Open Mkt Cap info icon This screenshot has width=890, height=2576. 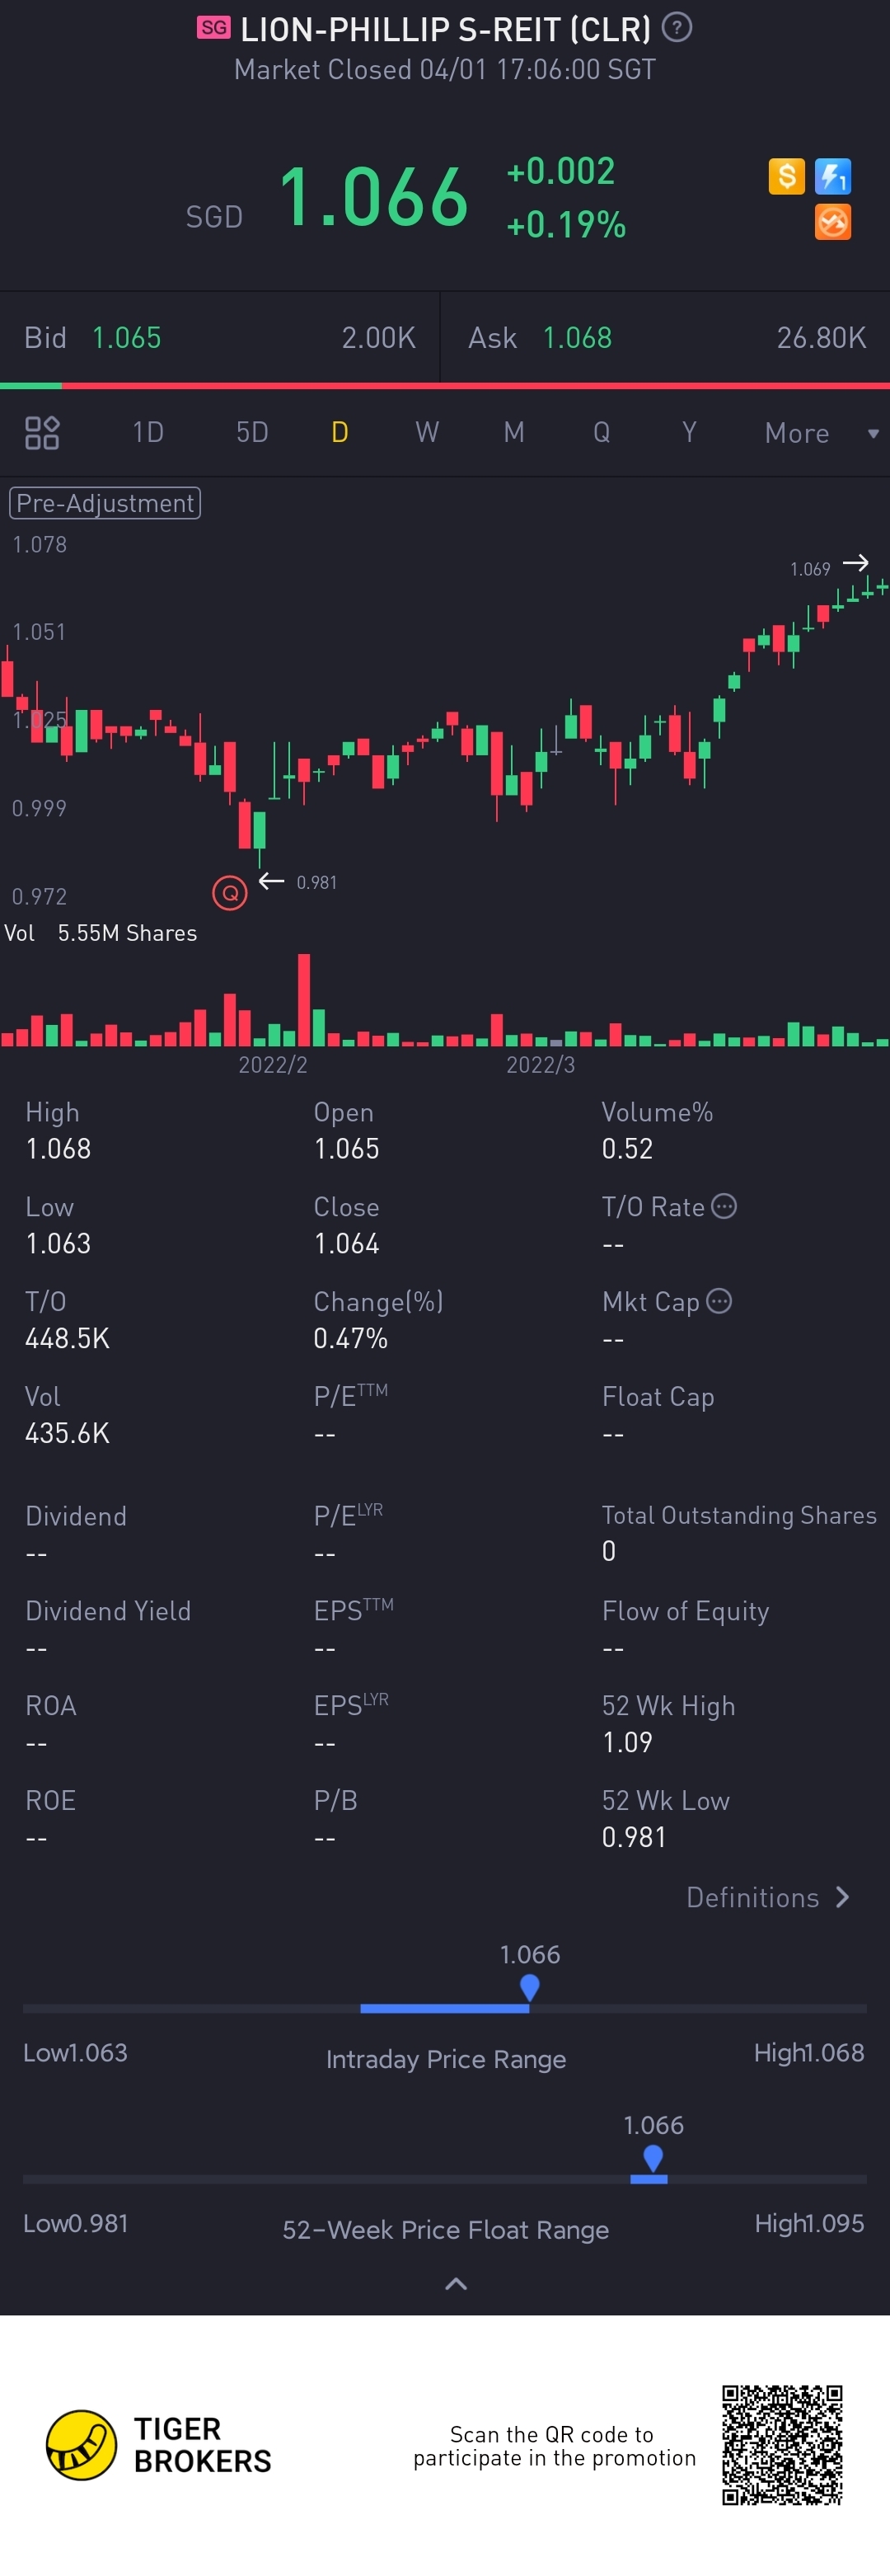click(719, 1301)
